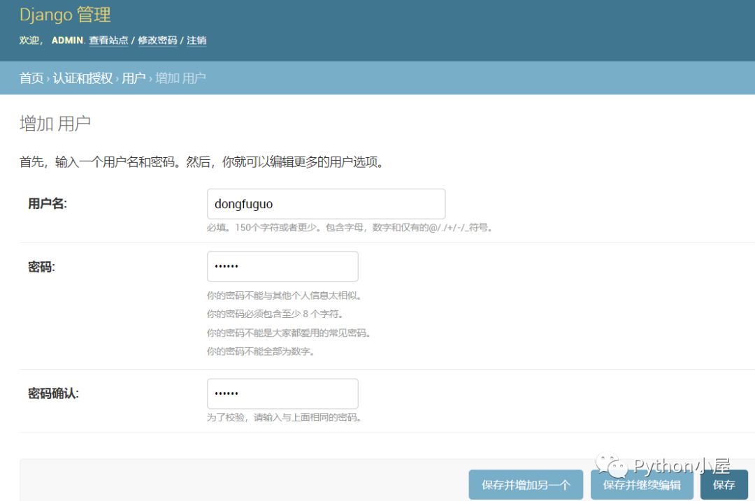
Task: Click 保存并继续编辑 button
Action: point(642,485)
